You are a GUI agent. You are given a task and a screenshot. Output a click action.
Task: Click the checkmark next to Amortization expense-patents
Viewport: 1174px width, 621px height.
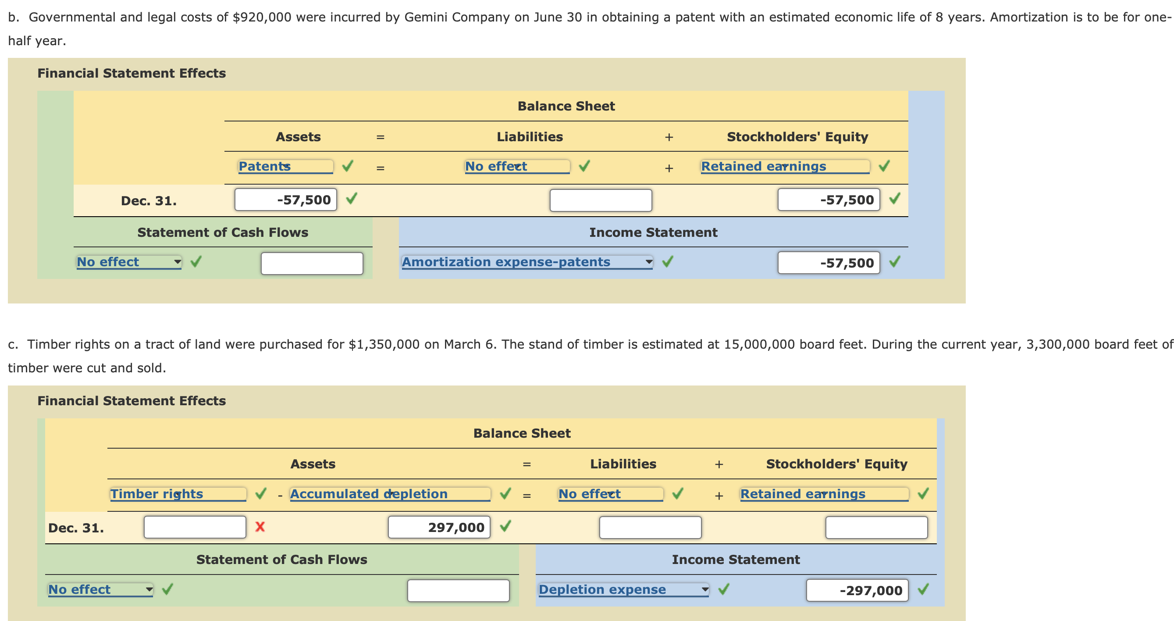(x=668, y=262)
